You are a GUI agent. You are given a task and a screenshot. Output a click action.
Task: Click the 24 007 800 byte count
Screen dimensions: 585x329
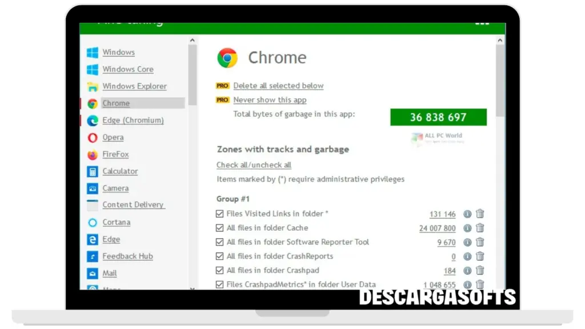coord(437,228)
